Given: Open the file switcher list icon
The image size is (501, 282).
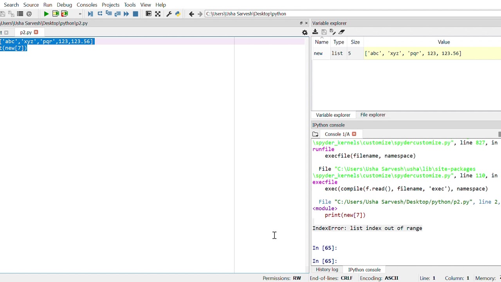Looking at the screenshot, I should click(20, 14).
